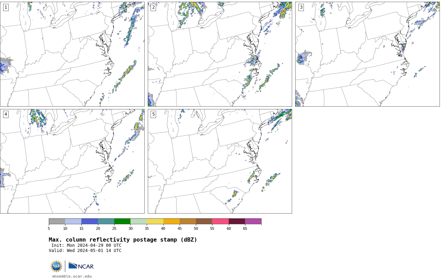Open ensemble member 3 reflectivity map
The width and height of the screenshot is (443, 280).
[367, 54]
